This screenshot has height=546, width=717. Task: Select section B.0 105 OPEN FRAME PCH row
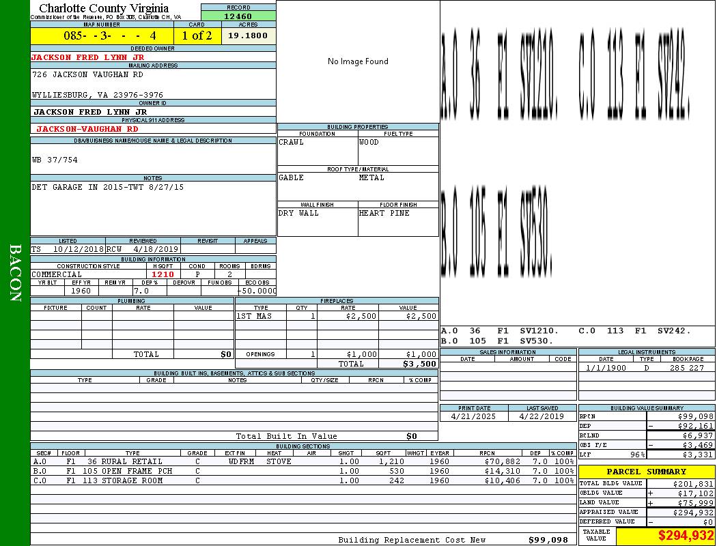click(x=304, y=471)
